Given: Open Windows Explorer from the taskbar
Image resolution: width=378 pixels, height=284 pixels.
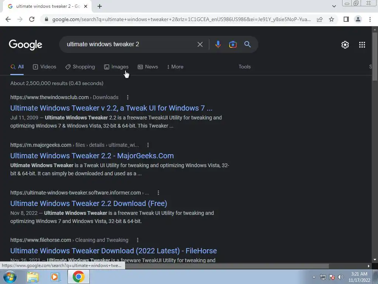Looking at the screenshot, I should pyautogui.click(x=33, y=277).
